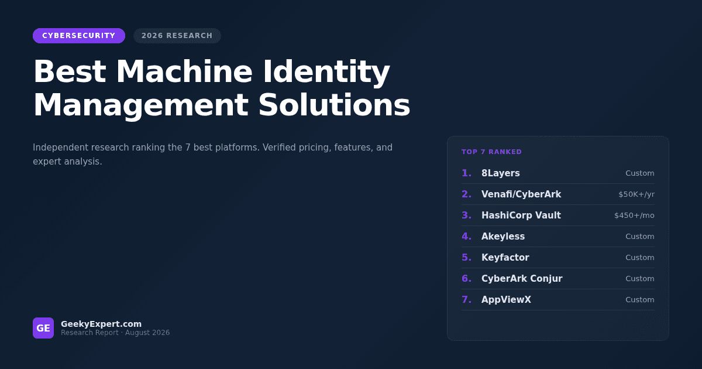The image size is (702, 369).
Task: Click rank number 1. beside 8Layers
Action: [x=466, y=173]
